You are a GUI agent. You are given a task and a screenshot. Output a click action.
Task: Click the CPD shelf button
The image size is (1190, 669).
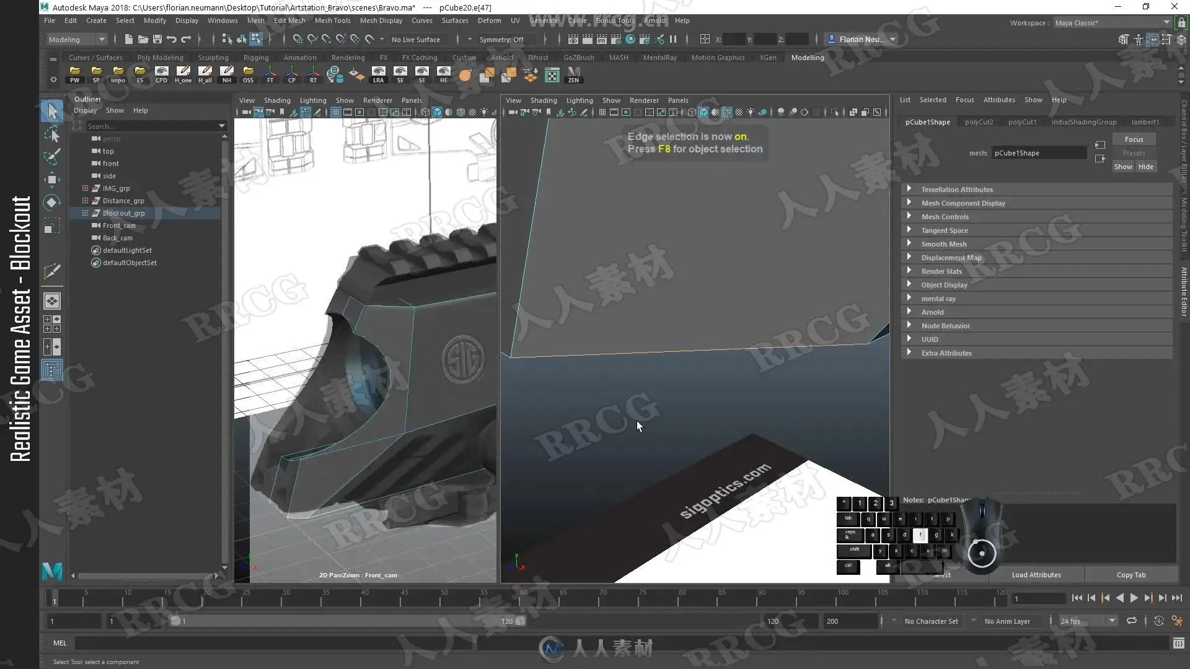[x=161, y=75]
